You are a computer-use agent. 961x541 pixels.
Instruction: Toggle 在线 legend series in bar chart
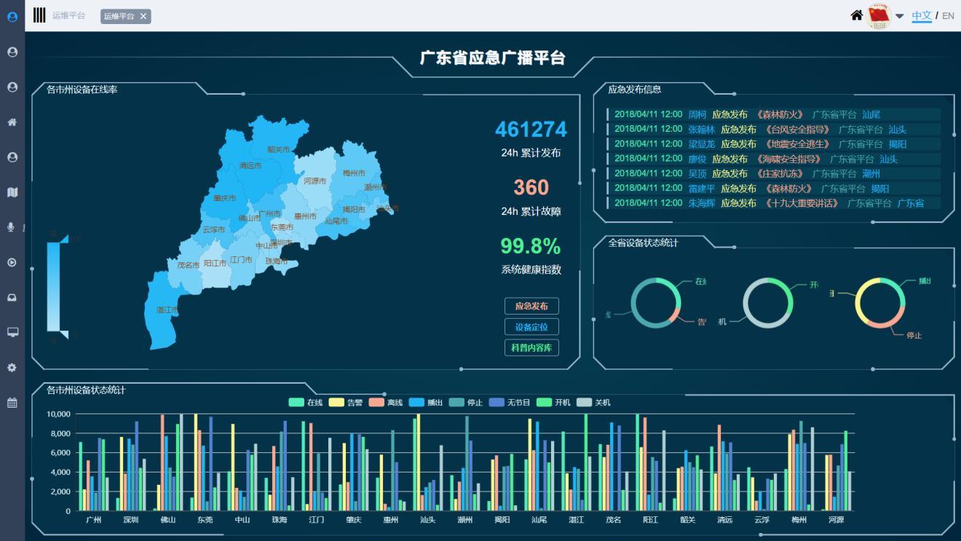[306, 402]
